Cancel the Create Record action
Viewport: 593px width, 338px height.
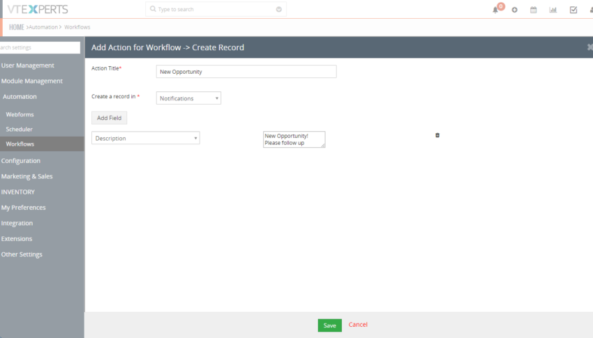[358, 324]
